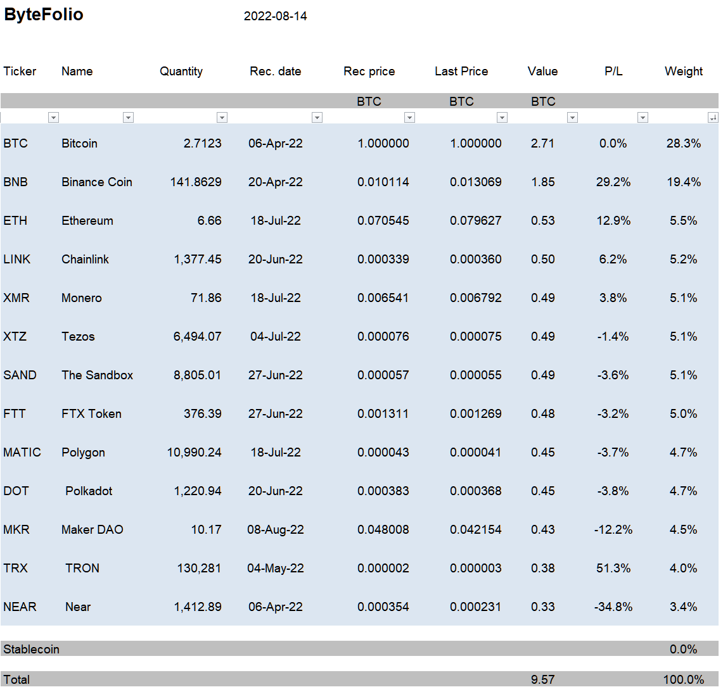Select the Polkadot P/L value -3.8%
Viewport: 723px width, 699px height.
pos(613,492)
